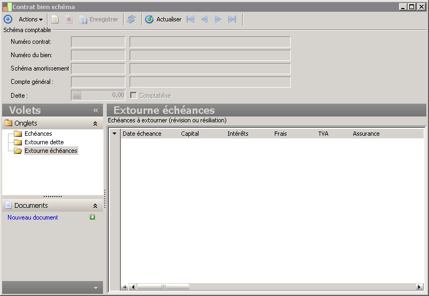Collapse the Volets side panel
Screen dimensions: 429x296
(96, 110)
